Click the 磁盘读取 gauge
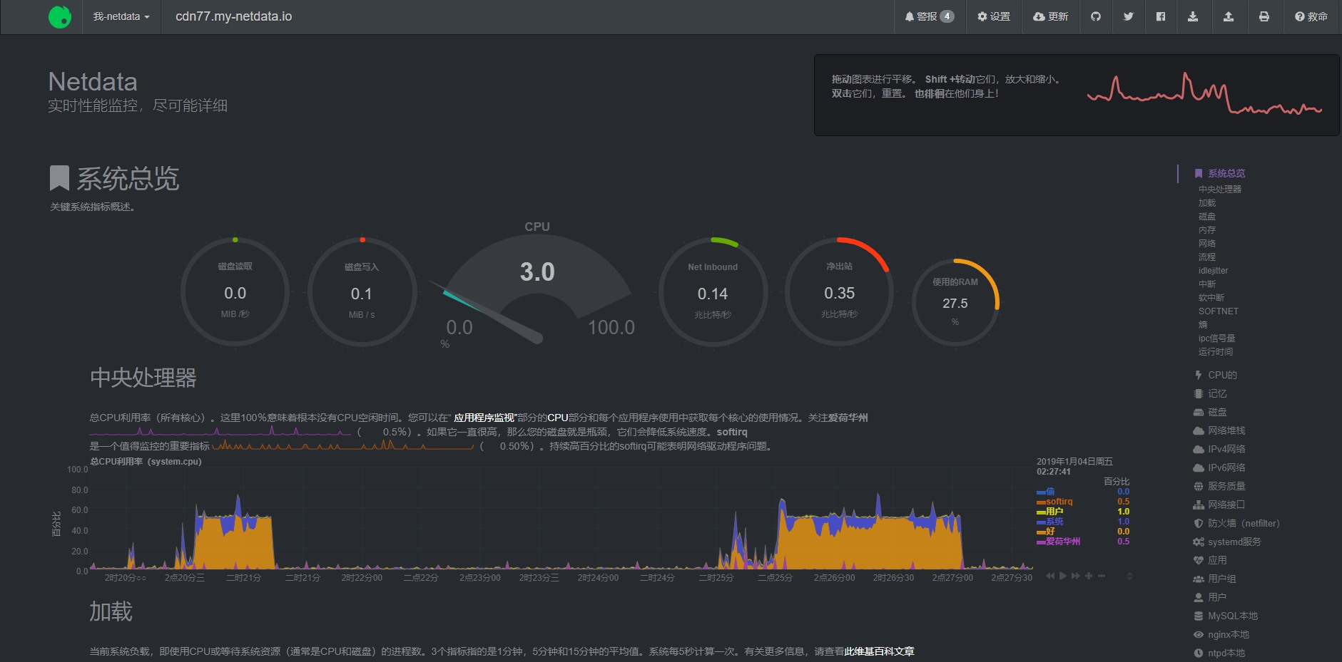Viewport: 1342px width, 662px height. [x=235, y=292]
